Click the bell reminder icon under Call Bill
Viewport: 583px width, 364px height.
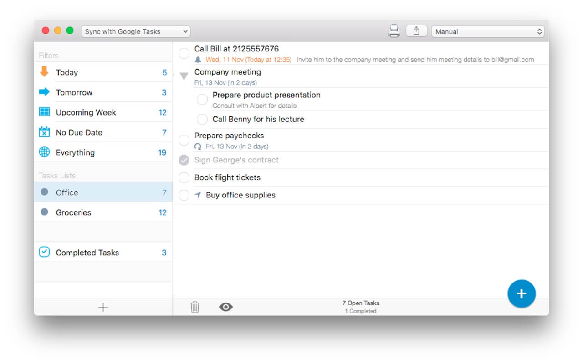pos(198,60)
